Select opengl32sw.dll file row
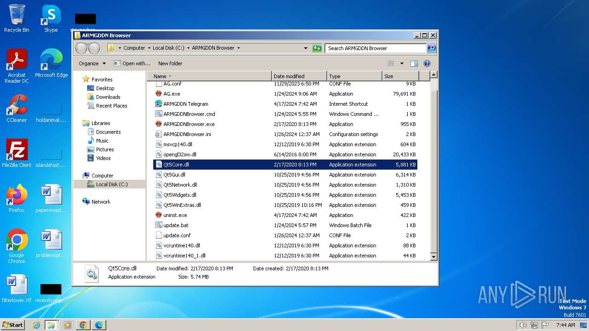The image size is (589, 331). (285, 154)
